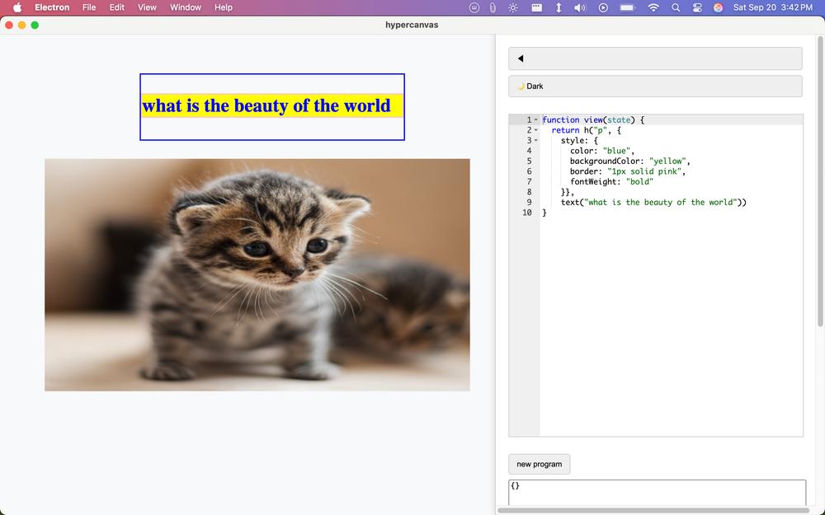Fold the style block on line 3
The height and width of the screenshot is (515, 825).
(x=535, y=141)
